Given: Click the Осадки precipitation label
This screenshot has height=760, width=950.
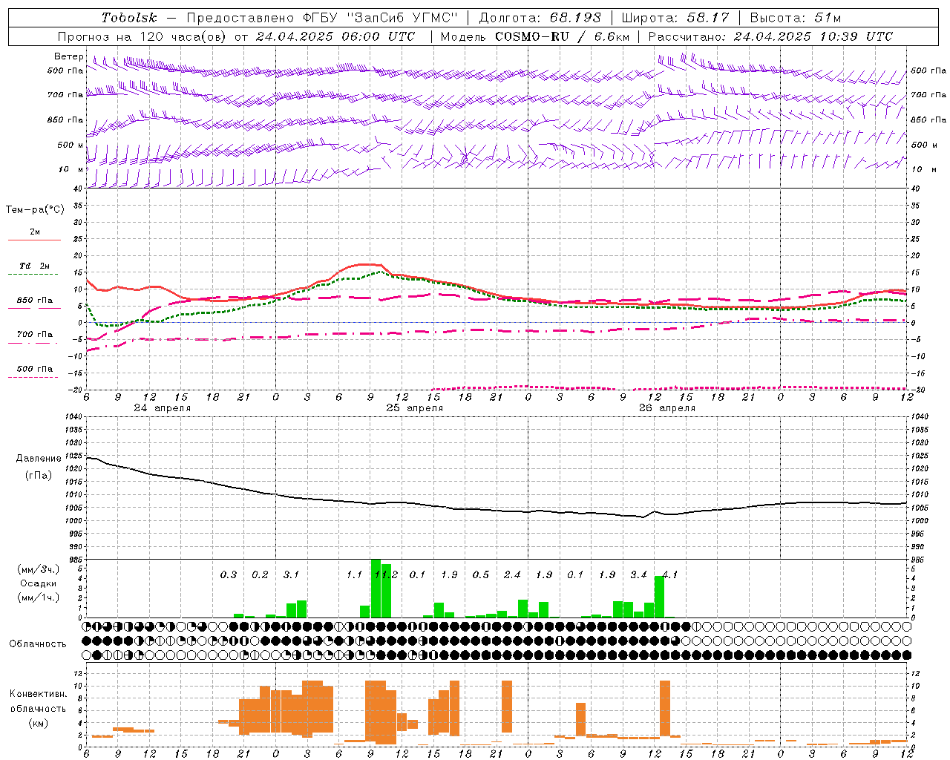Looking at the screenshot, I should click(x=38, y=583).
